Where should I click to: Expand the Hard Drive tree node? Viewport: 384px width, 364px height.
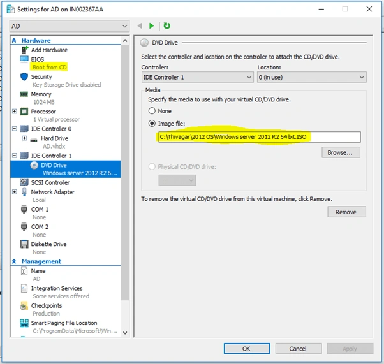[x=24, y=138]
